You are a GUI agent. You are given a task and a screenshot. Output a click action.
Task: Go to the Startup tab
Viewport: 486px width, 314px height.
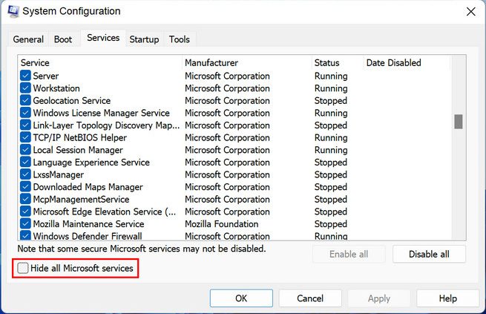tap(144, 39)
